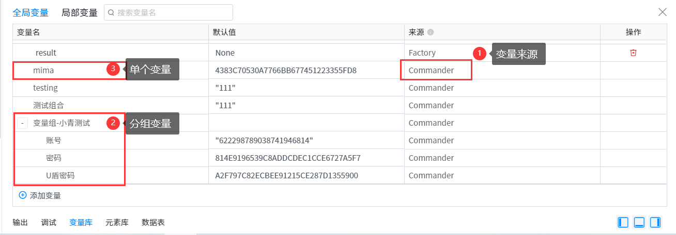The height and width of the screenshot is (235, 676).
Task: Switch to the 全局变量 tab
Action: pyautogui.click(x=30, y=12)
